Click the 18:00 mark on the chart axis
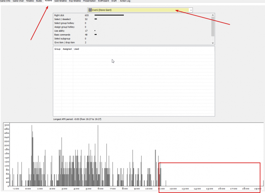 click(246, 188)
